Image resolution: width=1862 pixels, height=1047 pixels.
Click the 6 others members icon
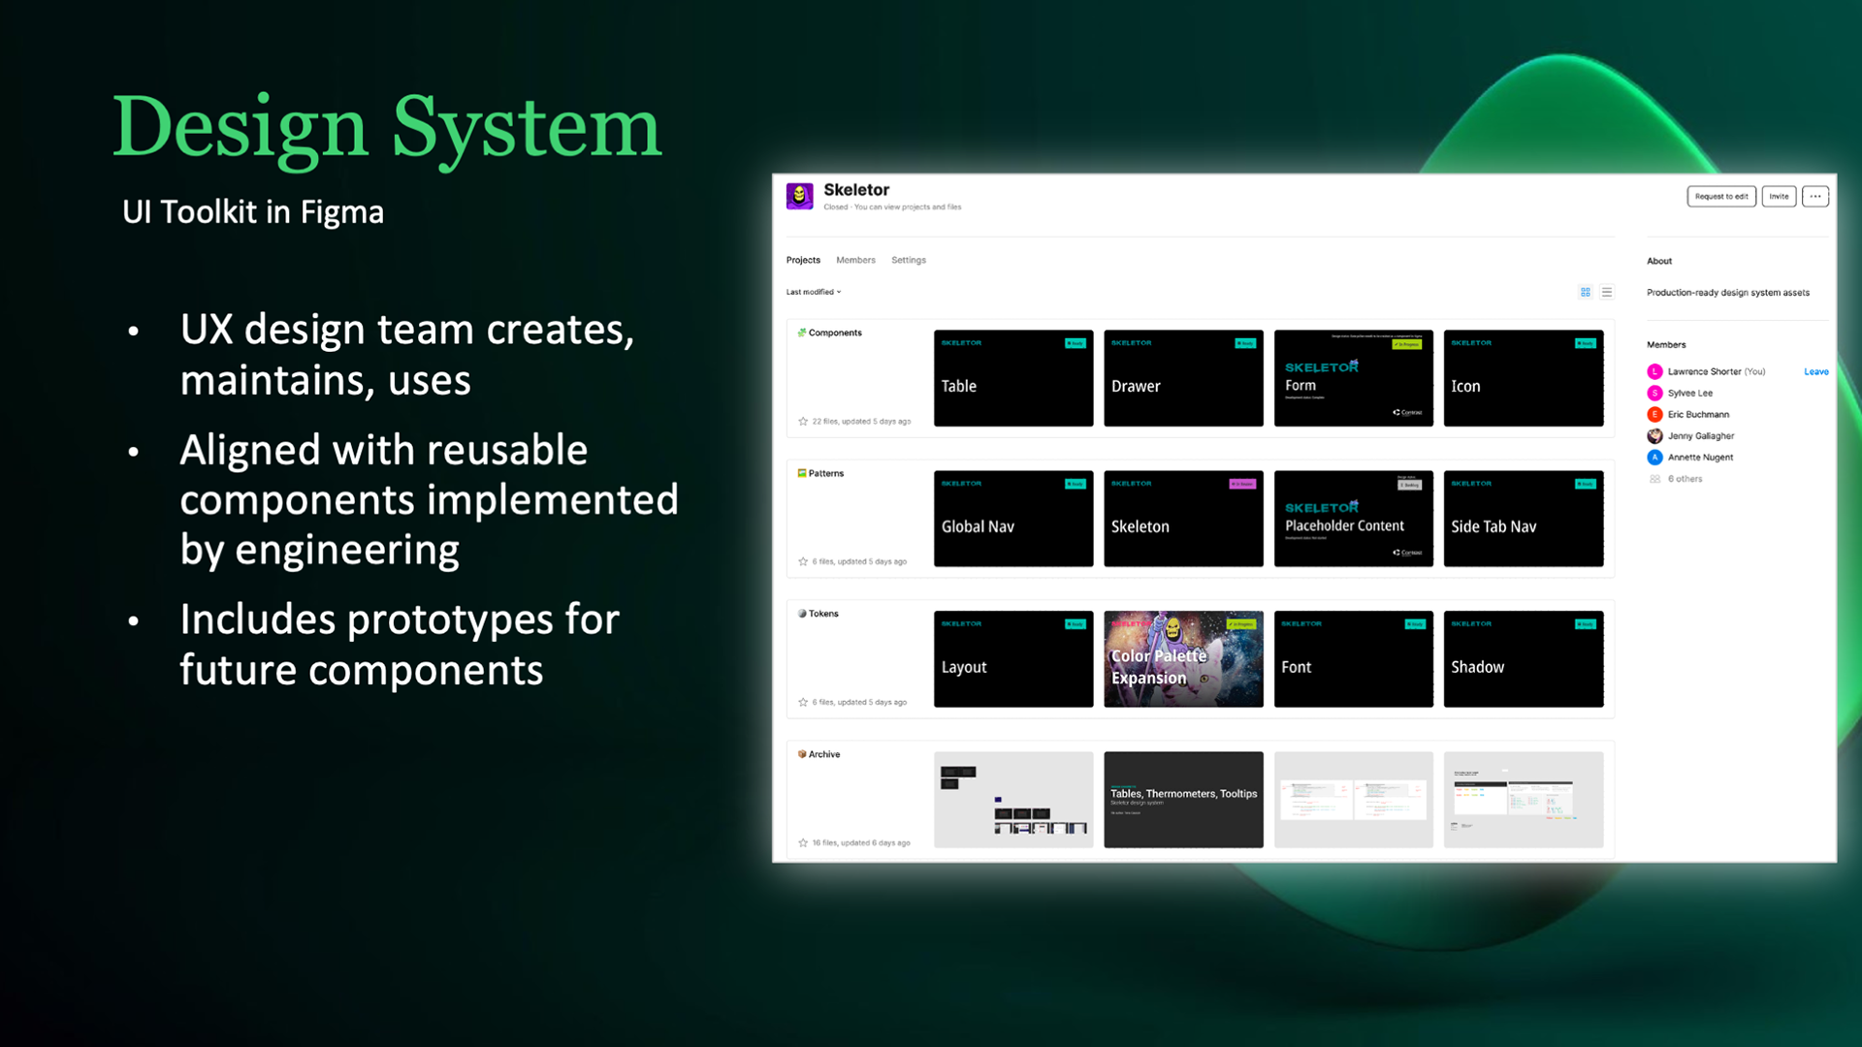coord(1654,479)
